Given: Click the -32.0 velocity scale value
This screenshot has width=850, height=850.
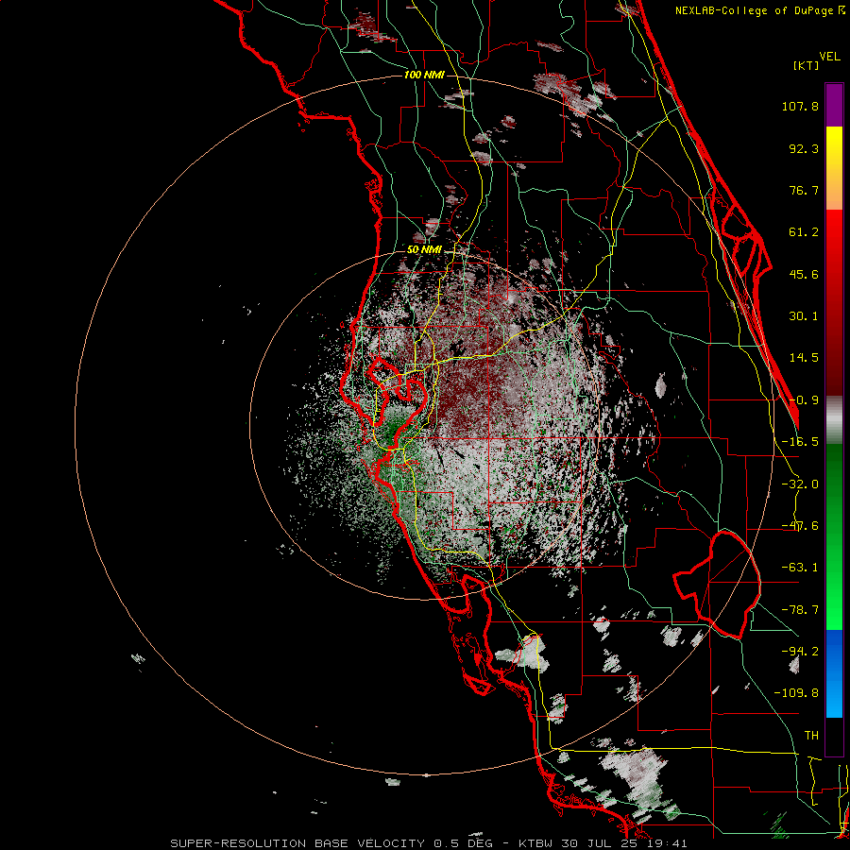Looking at the screenshot, I should click(x=800, y=484).
